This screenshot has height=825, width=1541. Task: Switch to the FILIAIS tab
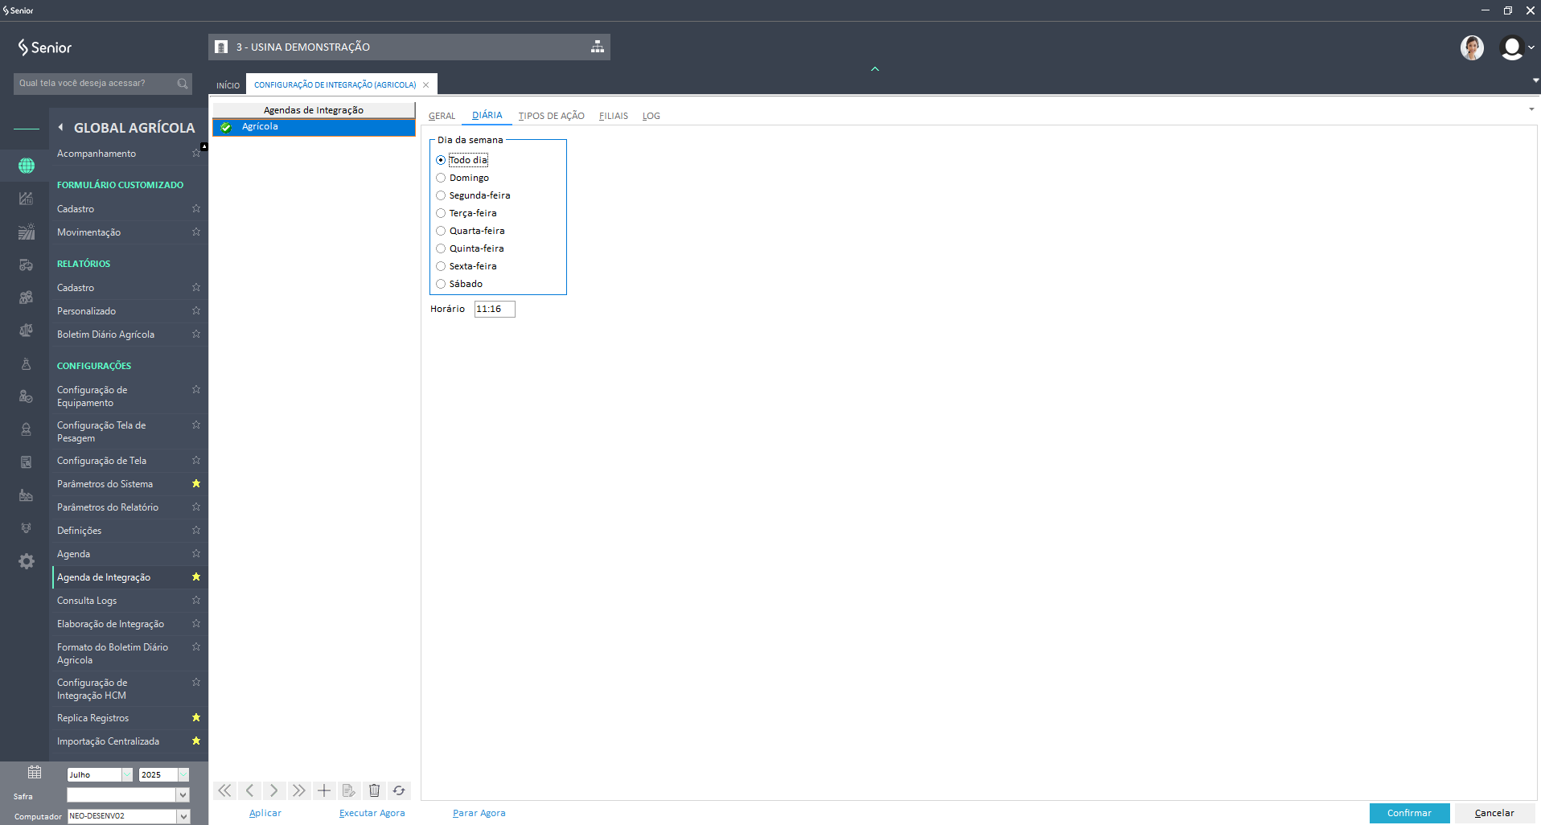[613, 116]
